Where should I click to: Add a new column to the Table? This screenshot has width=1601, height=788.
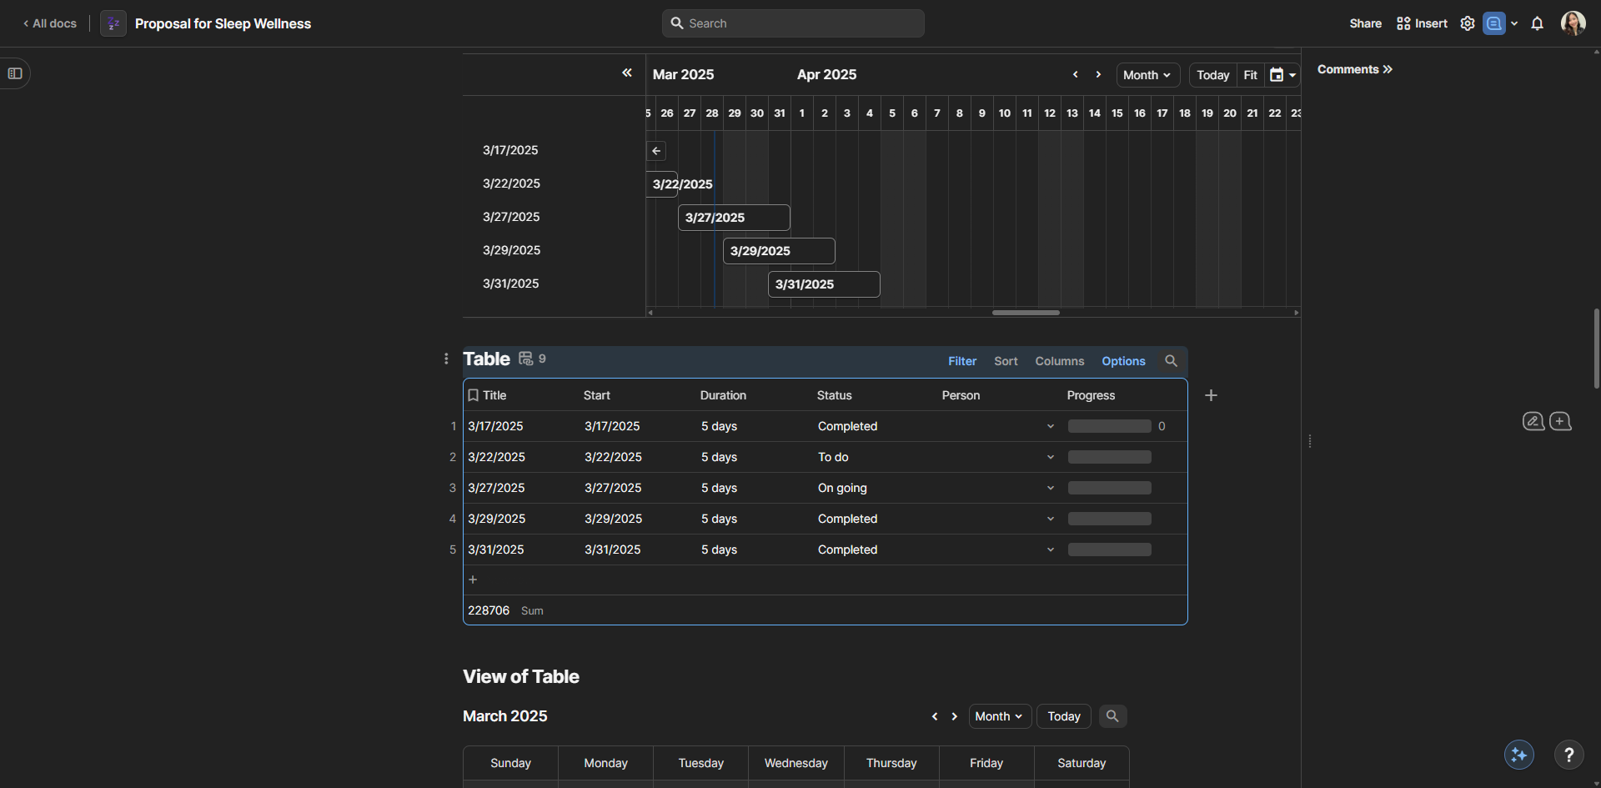coord(1211,395)
